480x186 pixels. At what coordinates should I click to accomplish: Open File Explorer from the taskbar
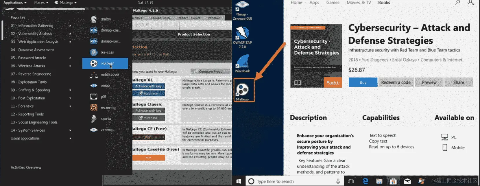pos(379,181)
